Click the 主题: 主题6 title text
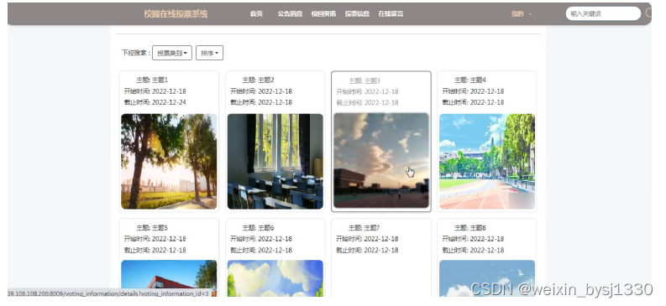This screenshot has width=666, height=306. (x=258, y=228)
